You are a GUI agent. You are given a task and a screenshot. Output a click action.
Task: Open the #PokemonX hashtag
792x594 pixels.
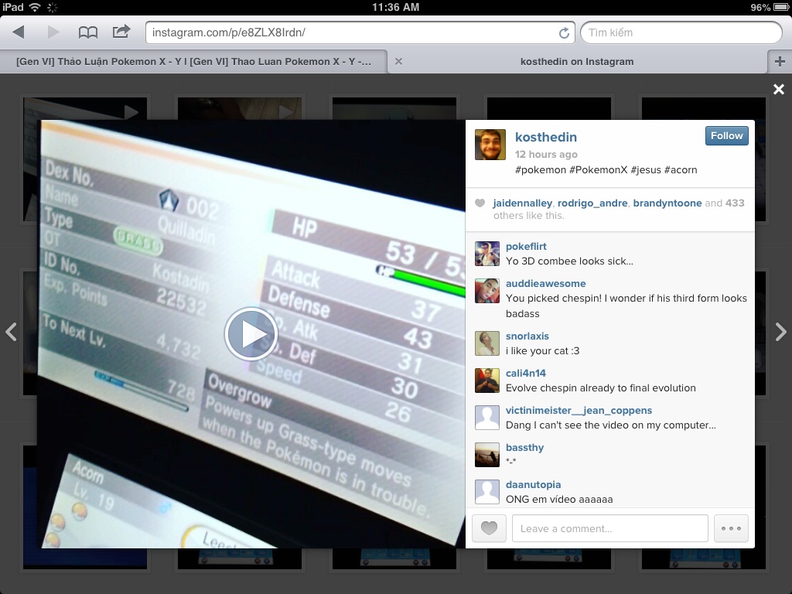pyautogui.click(x=598, y=169)
